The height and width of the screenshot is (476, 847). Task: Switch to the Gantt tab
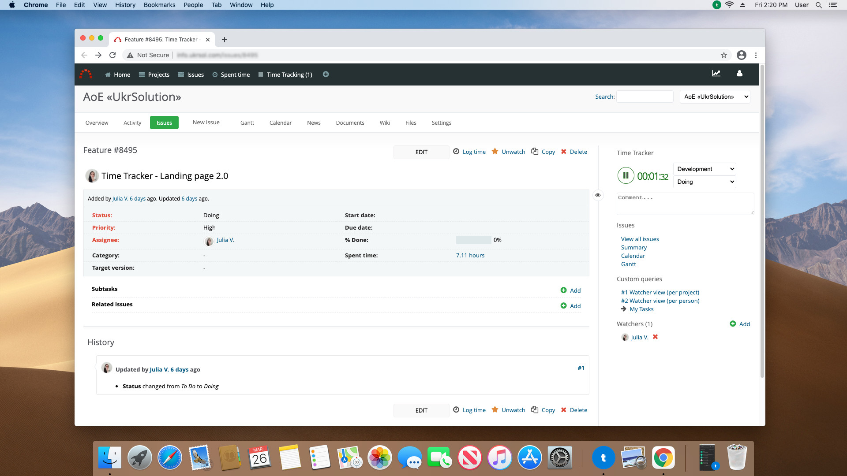247,123
